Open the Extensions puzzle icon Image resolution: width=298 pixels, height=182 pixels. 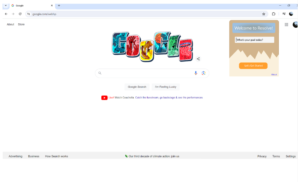point(273,14)
